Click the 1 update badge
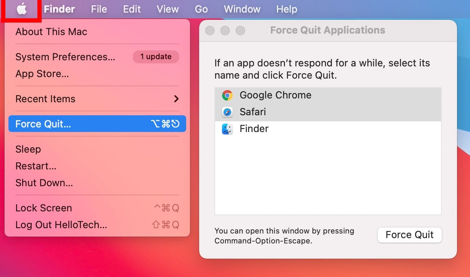Viewport: 470px width, 277px height. [x=156, y=57]
